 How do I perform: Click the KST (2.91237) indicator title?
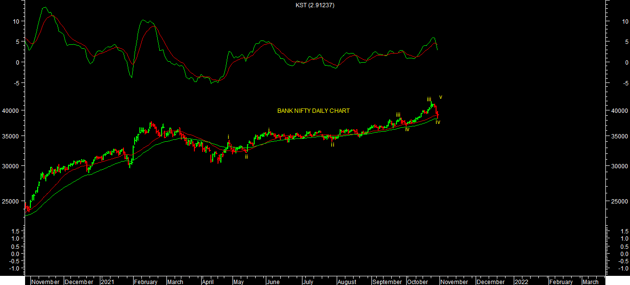pos(315,5)
